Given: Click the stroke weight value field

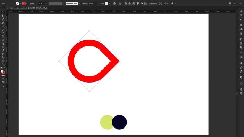Looking at the screenshot, I should 42,3.
